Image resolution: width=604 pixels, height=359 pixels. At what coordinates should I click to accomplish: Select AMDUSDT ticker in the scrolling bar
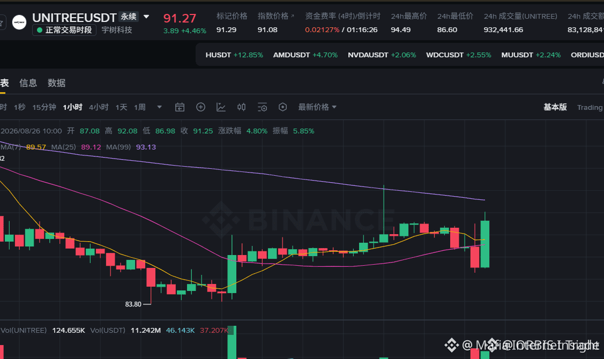point(305,55)
